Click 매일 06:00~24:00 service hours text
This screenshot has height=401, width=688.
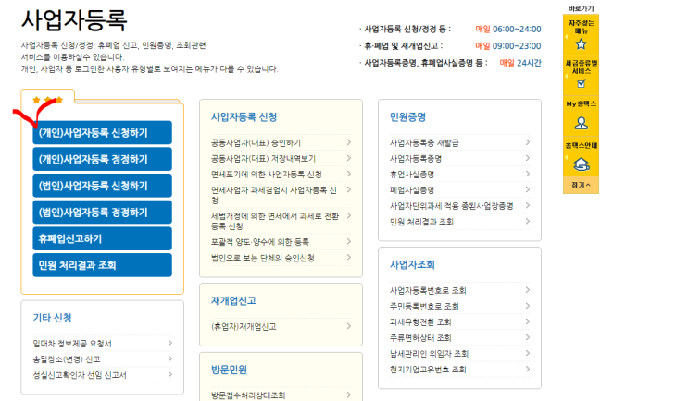(x=508, y=29)
